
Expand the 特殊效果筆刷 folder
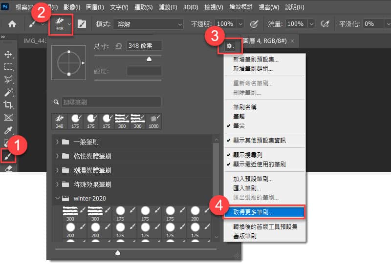[57, 184]
